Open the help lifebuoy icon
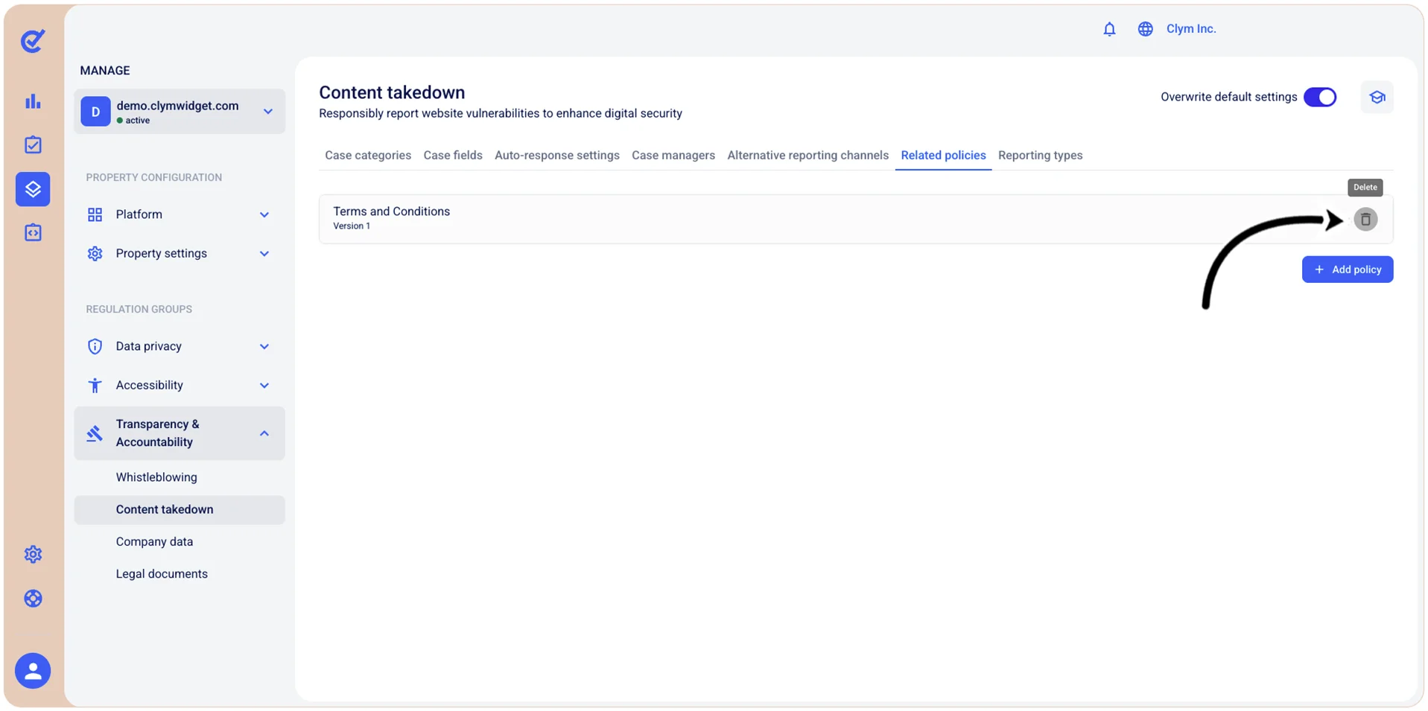Screen dimensions: 1428x711 point(33,599)
